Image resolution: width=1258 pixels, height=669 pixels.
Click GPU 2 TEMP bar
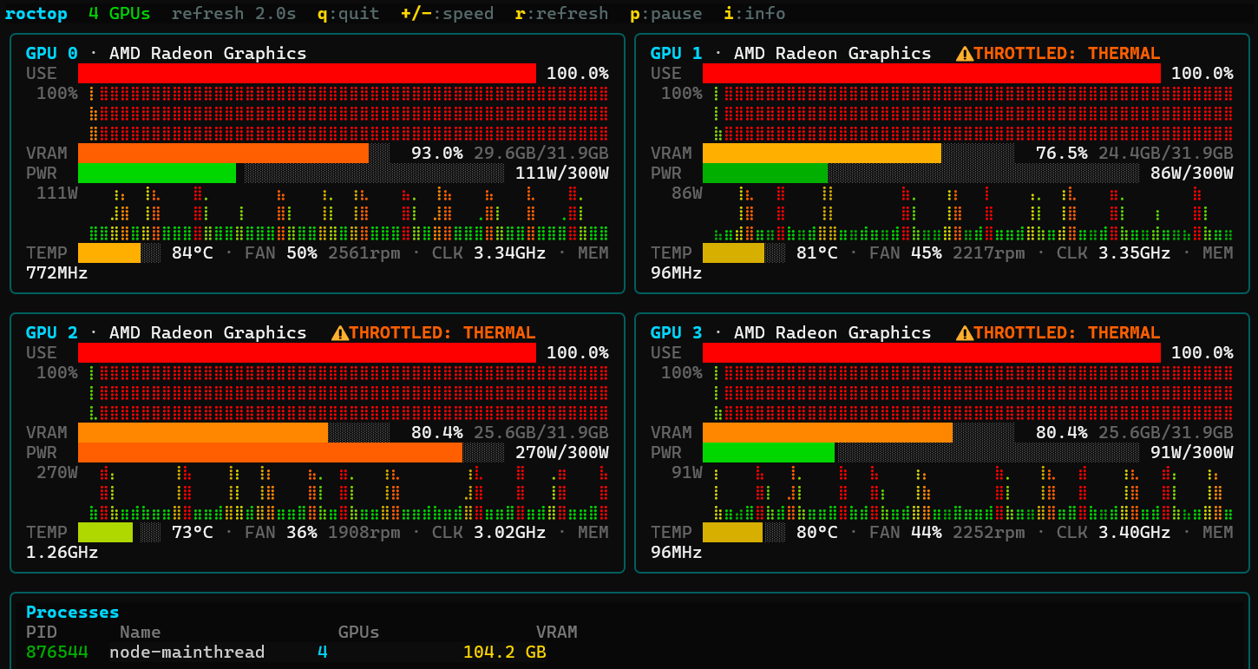pos(120,532)
